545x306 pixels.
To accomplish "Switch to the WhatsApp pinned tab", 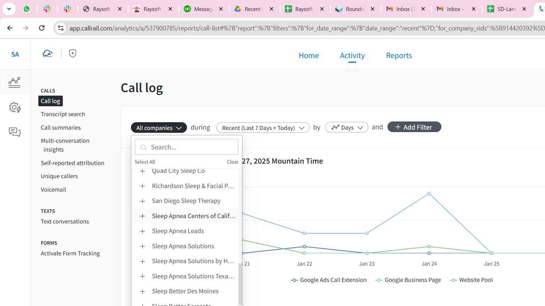I will (27, 9).
